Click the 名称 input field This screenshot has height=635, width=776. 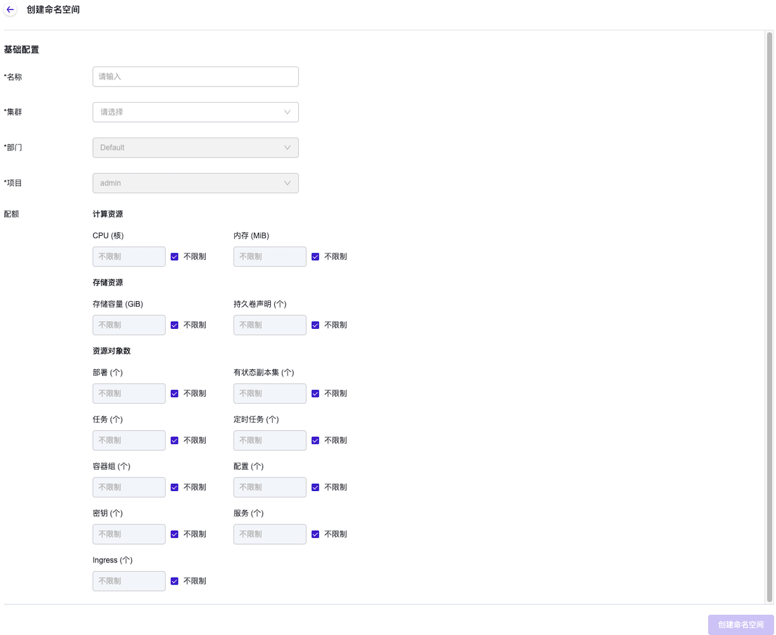click(x=195, y=76)
